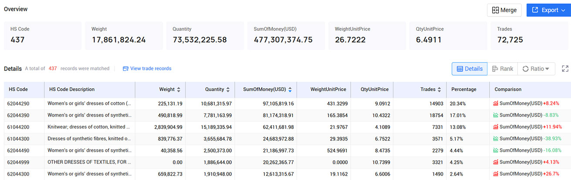Click the Overview HS Code card showing 437
This screenshot has width=571, height=180.
pos(43,35)
